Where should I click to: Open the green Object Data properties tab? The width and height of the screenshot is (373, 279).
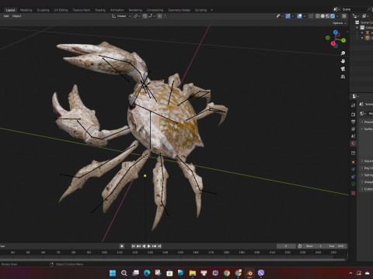pos(354,184)
